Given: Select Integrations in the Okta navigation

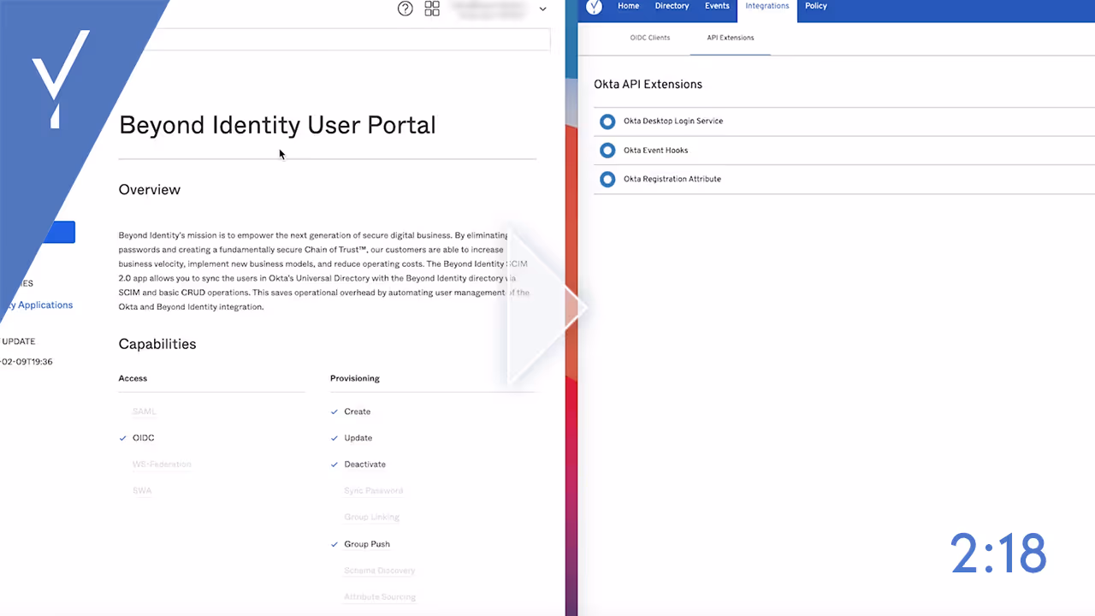Looking at the screenshot, I should (766, 6).
